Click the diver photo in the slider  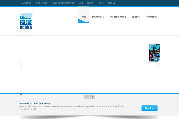click(154, 53)
